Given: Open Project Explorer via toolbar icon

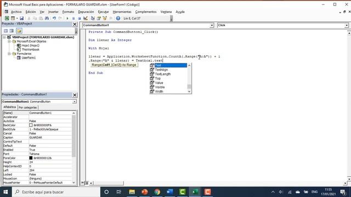Looking at the screenshot, I should point(93,18).
